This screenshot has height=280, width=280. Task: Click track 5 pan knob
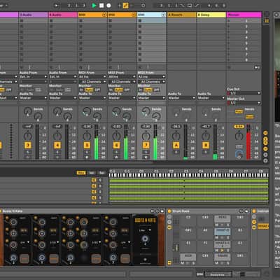click(x=87, y=136)
